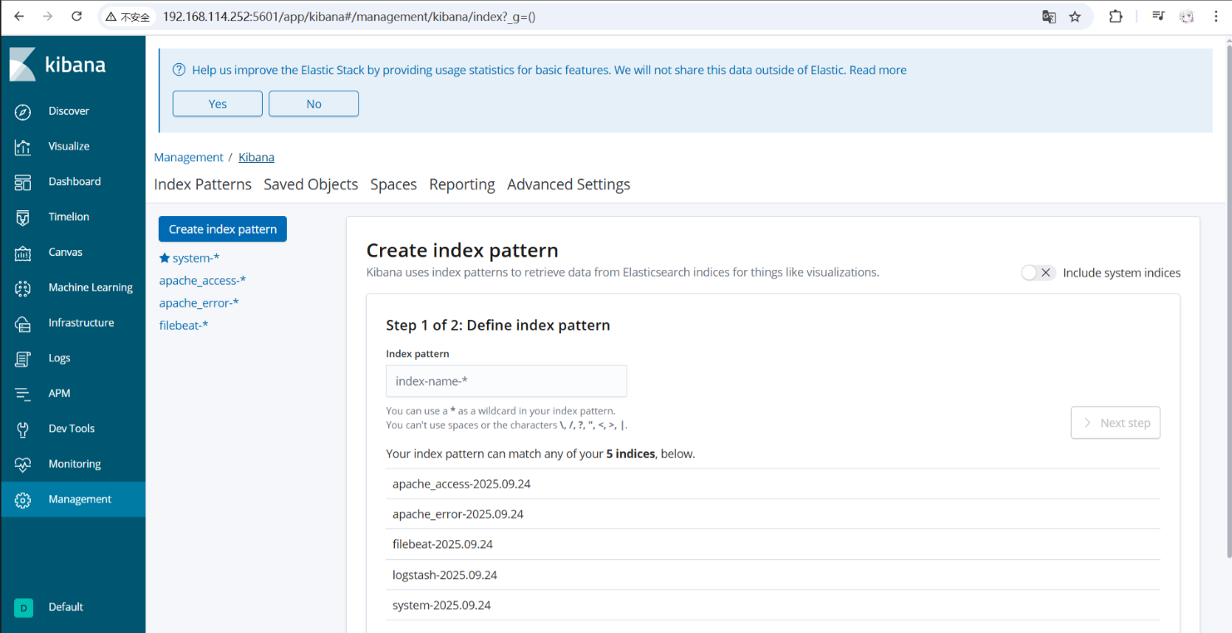Open the browser three-dot menu
This screenshot has height=633, width=1232.
pos(1215,17)
